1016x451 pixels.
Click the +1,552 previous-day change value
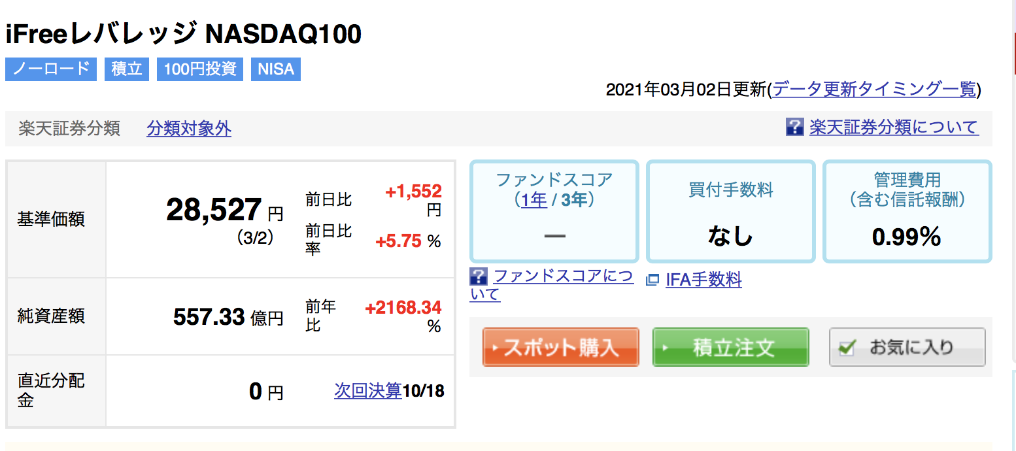[413, 192]
